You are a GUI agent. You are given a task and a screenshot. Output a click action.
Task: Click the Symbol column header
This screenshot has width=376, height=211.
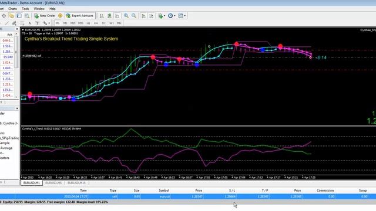coord(164,190)
